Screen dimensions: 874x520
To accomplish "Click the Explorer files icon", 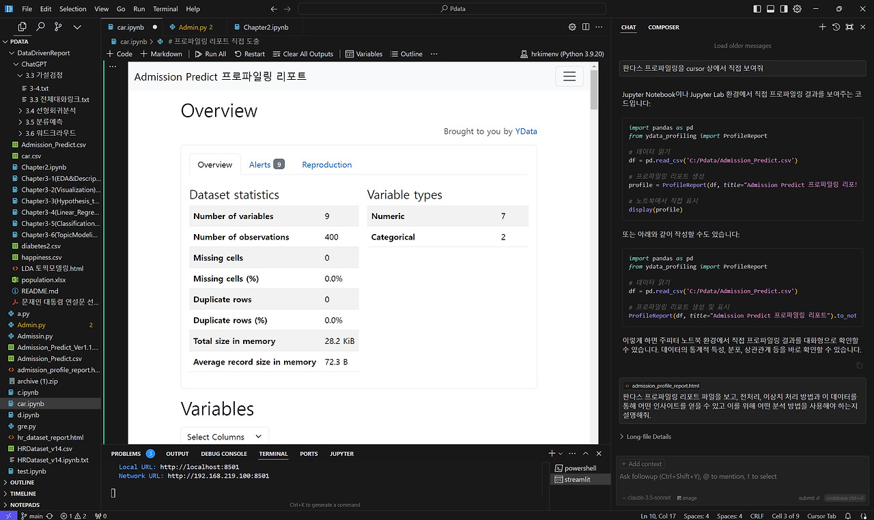I will (x=23, y=27).
